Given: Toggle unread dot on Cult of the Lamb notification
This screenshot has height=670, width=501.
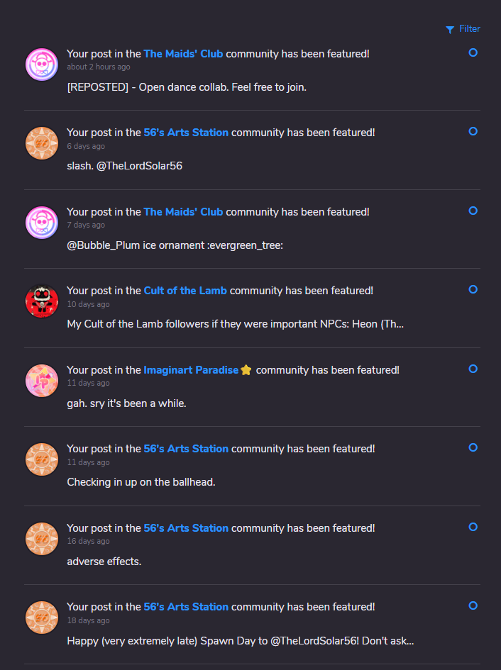Looking at the screenshot, I should (x=473, y=289).
